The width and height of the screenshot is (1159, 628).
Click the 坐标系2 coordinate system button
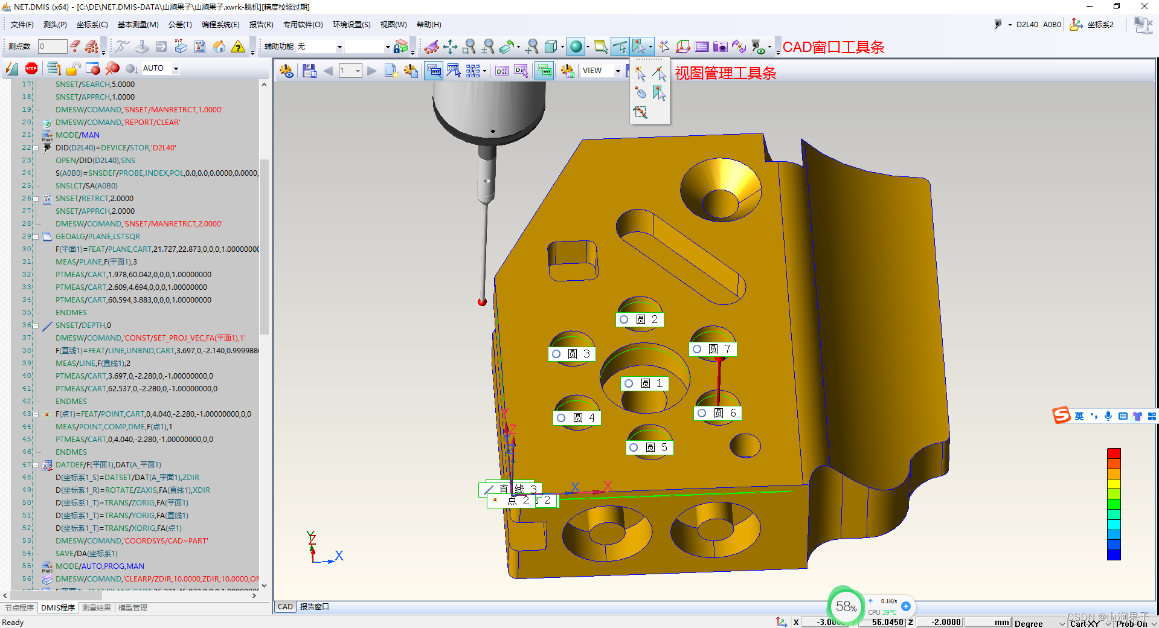click(1092, 24)
